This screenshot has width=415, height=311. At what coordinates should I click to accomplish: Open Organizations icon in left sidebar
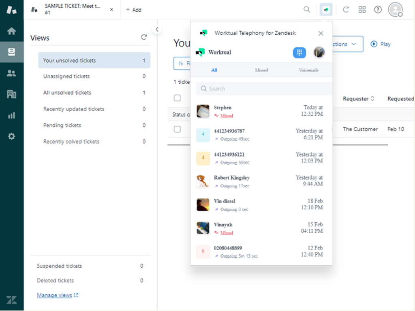point(11,94)
